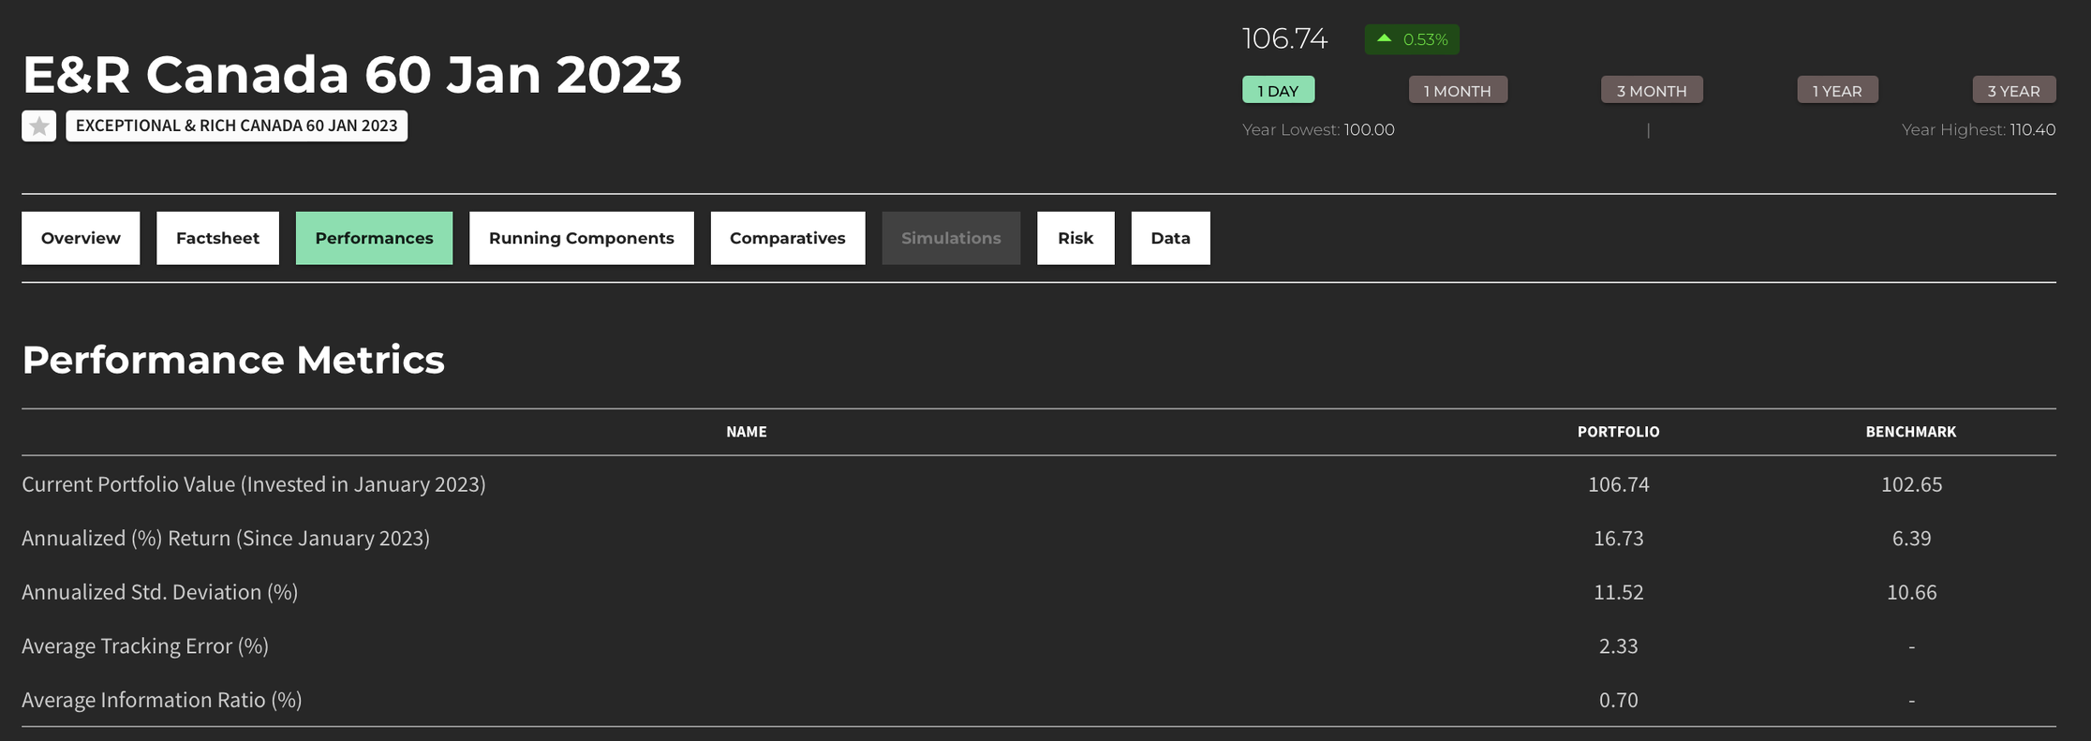This screenshot has height=741, width=2091.
Task: Select the 3 YEAR range
Action: (2013, 91)
